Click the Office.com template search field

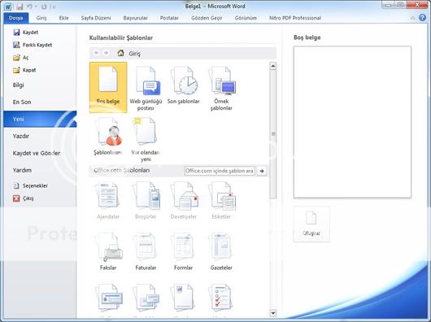[220, 171]
